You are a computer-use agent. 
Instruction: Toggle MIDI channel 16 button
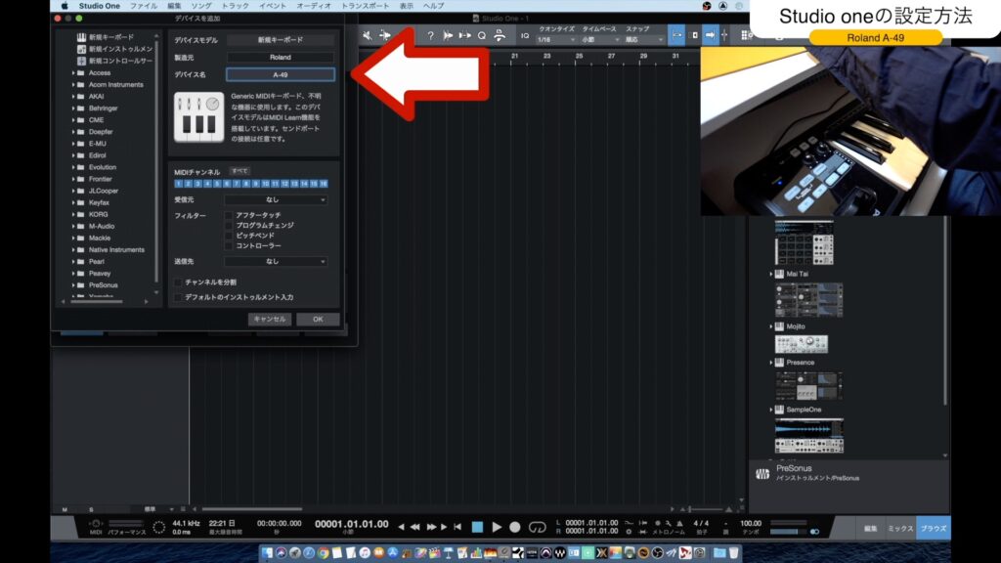[x=324, y=184]
